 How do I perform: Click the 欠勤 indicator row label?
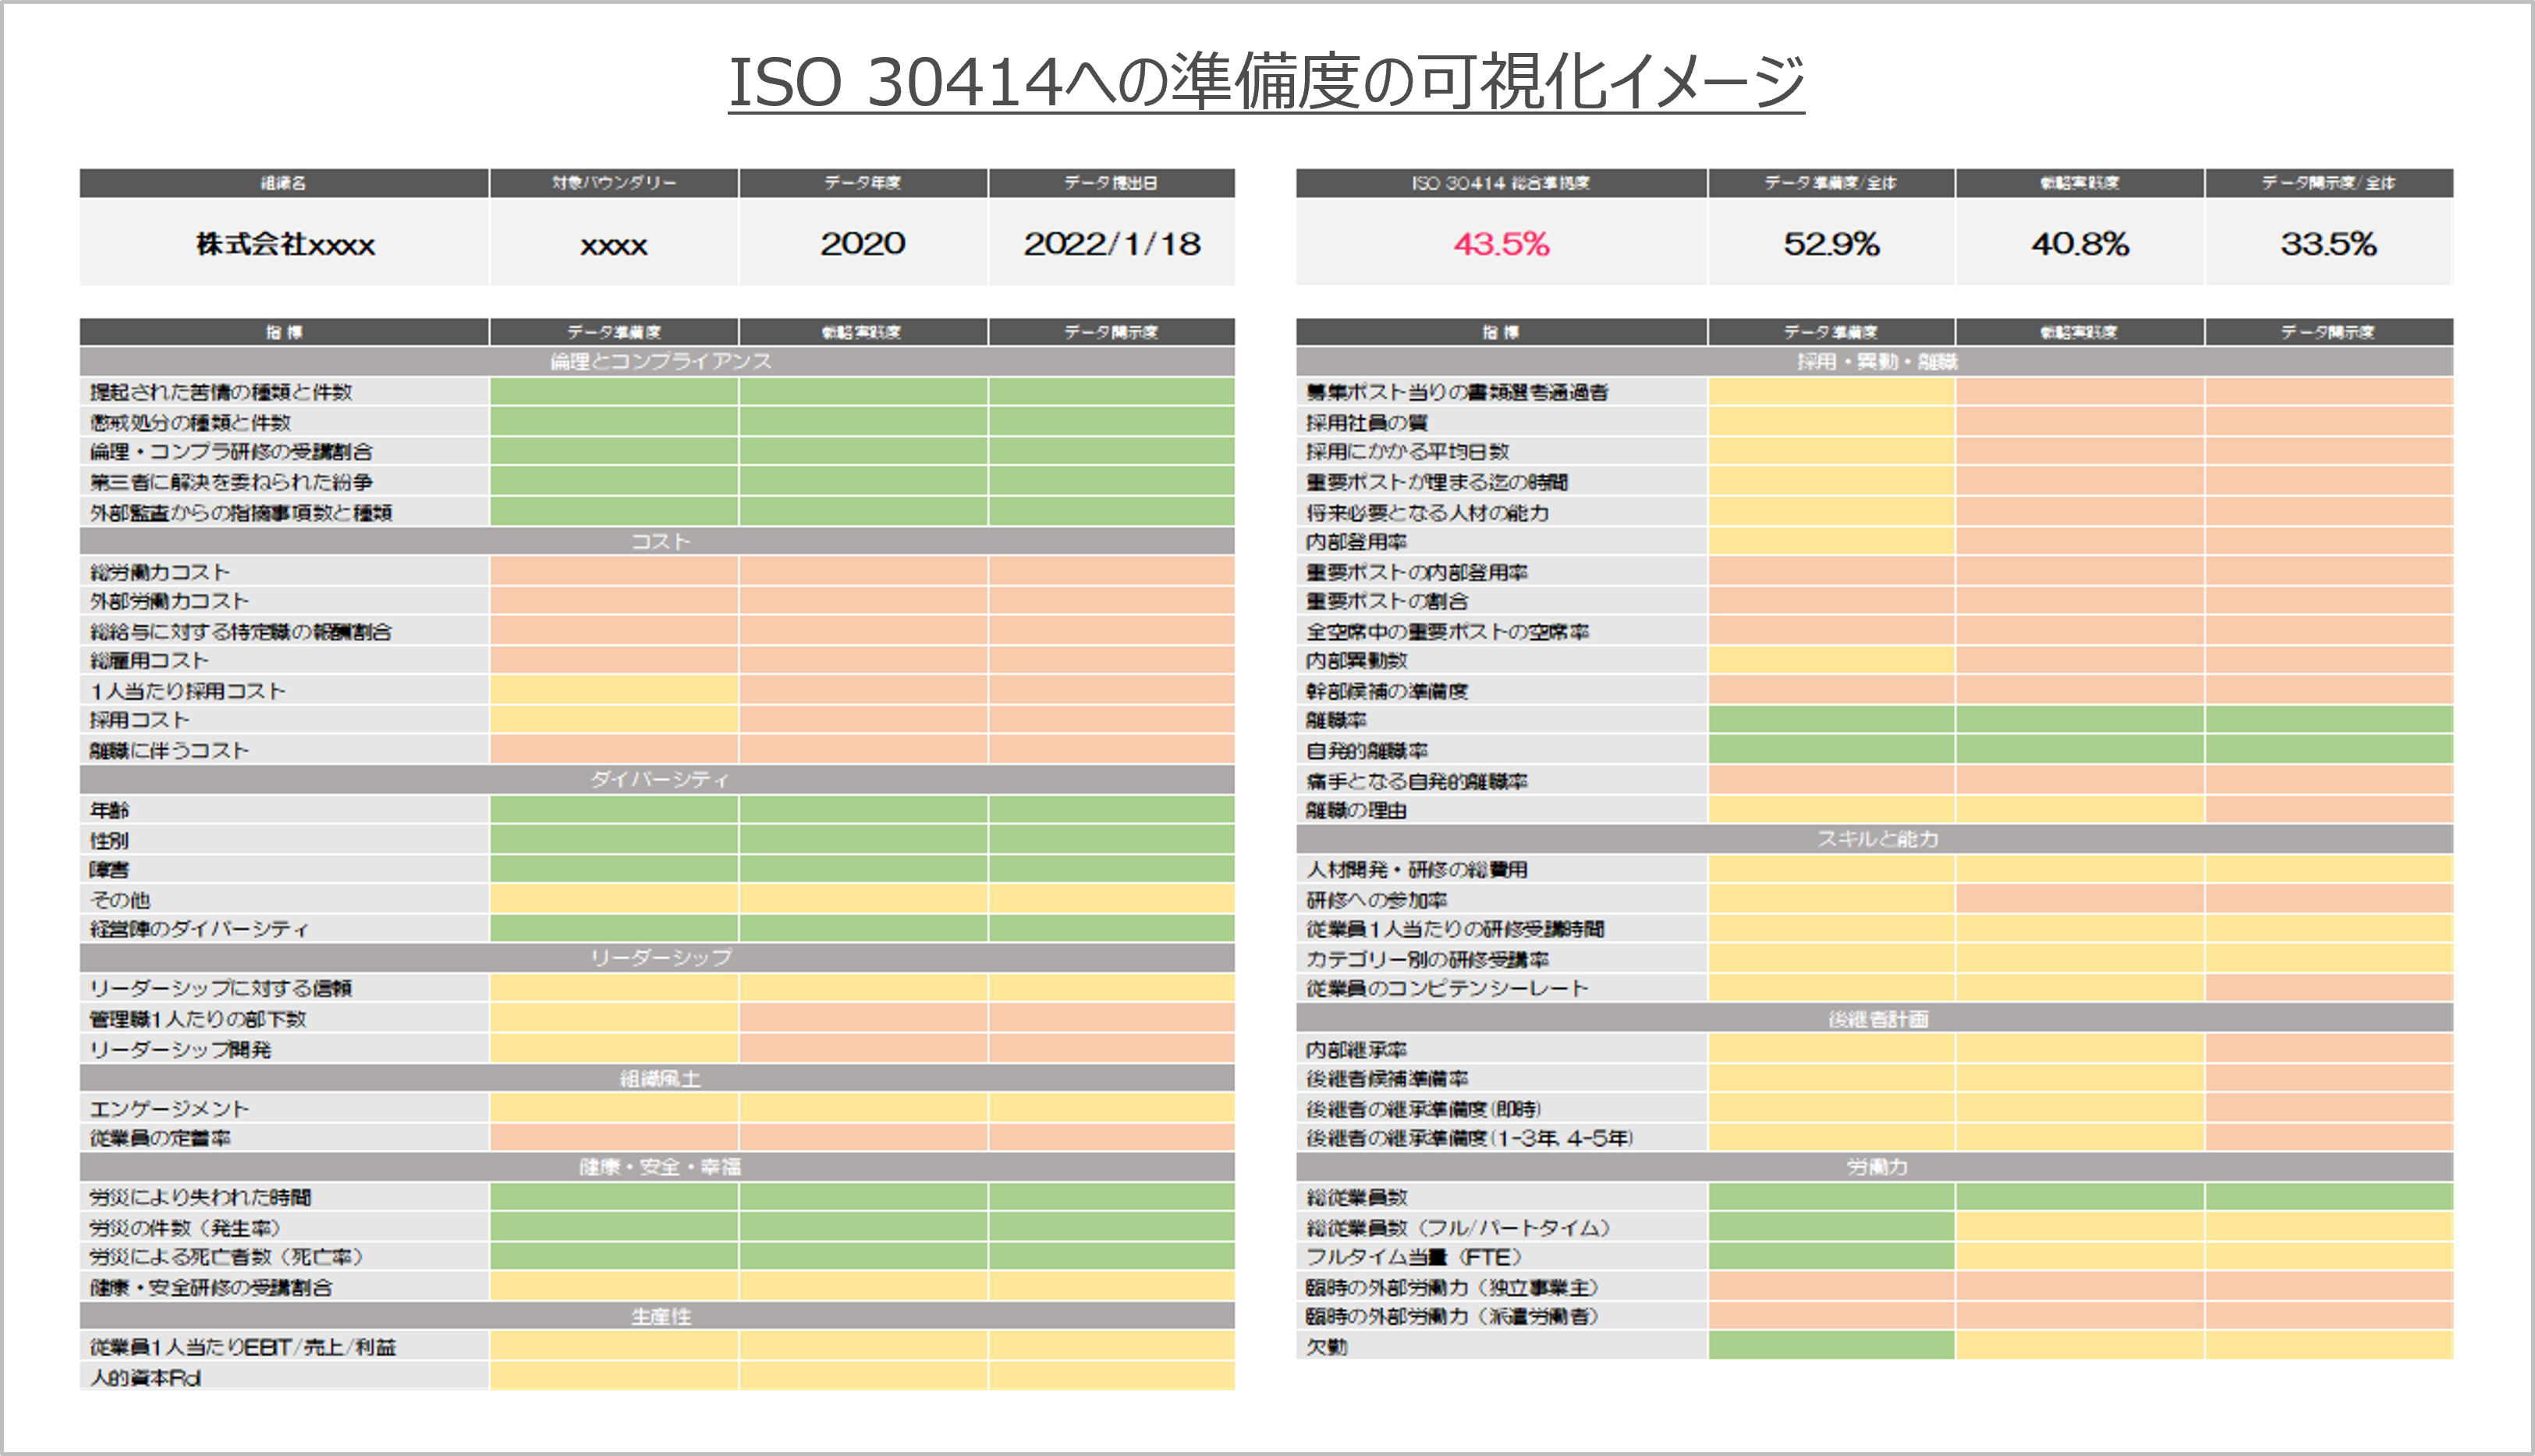pyautogui.click(x=1326, y=1347)
